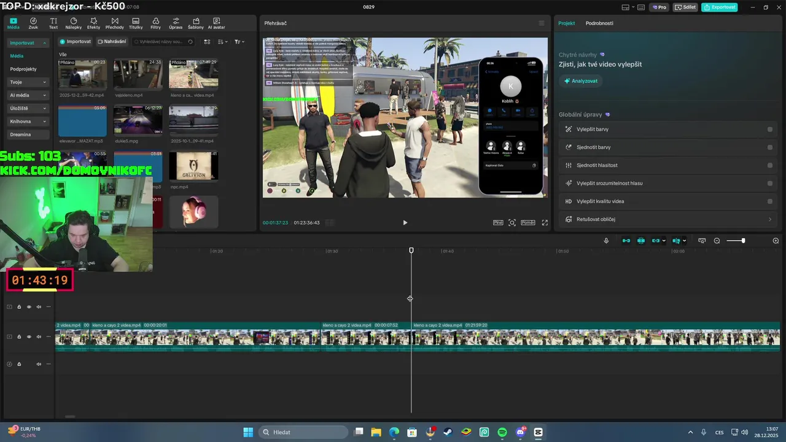Open the Zvuk (audio) panel
This screenshot has width=786, height=442.
click(33, 23)
